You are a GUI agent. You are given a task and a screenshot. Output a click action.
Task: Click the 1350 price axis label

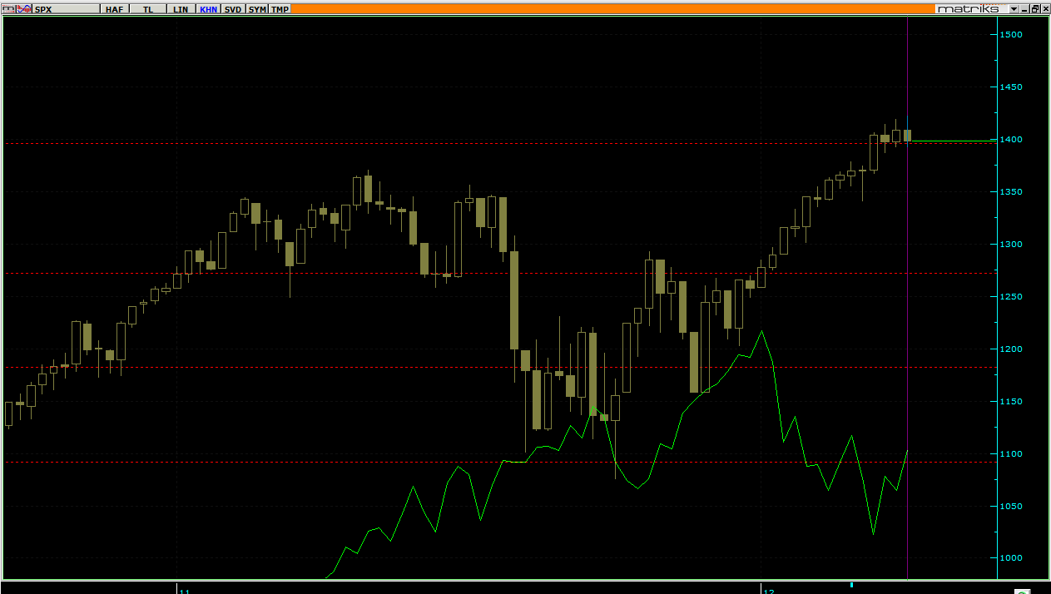coord(1011,191)
